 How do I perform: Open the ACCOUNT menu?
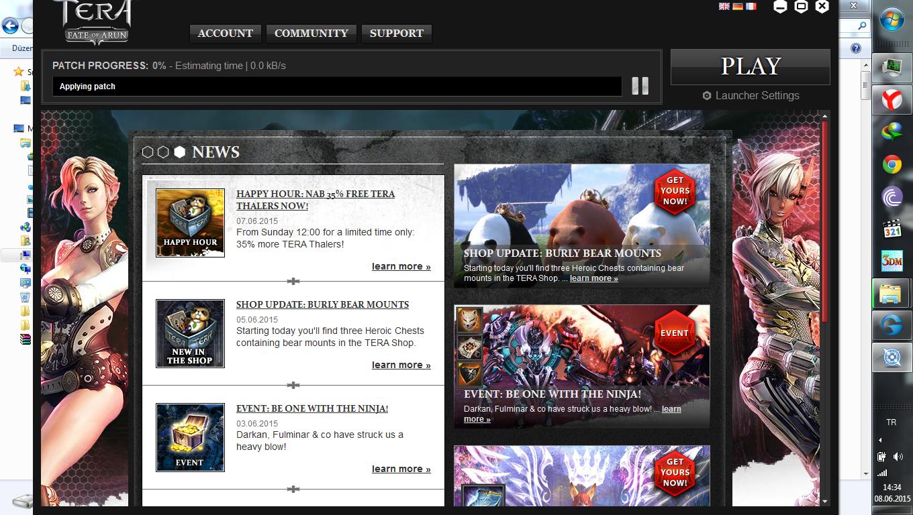[226, 33]
